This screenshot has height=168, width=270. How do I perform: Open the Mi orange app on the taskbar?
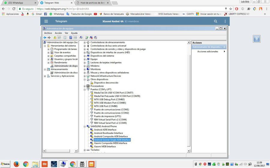click(x=45, y=164)
